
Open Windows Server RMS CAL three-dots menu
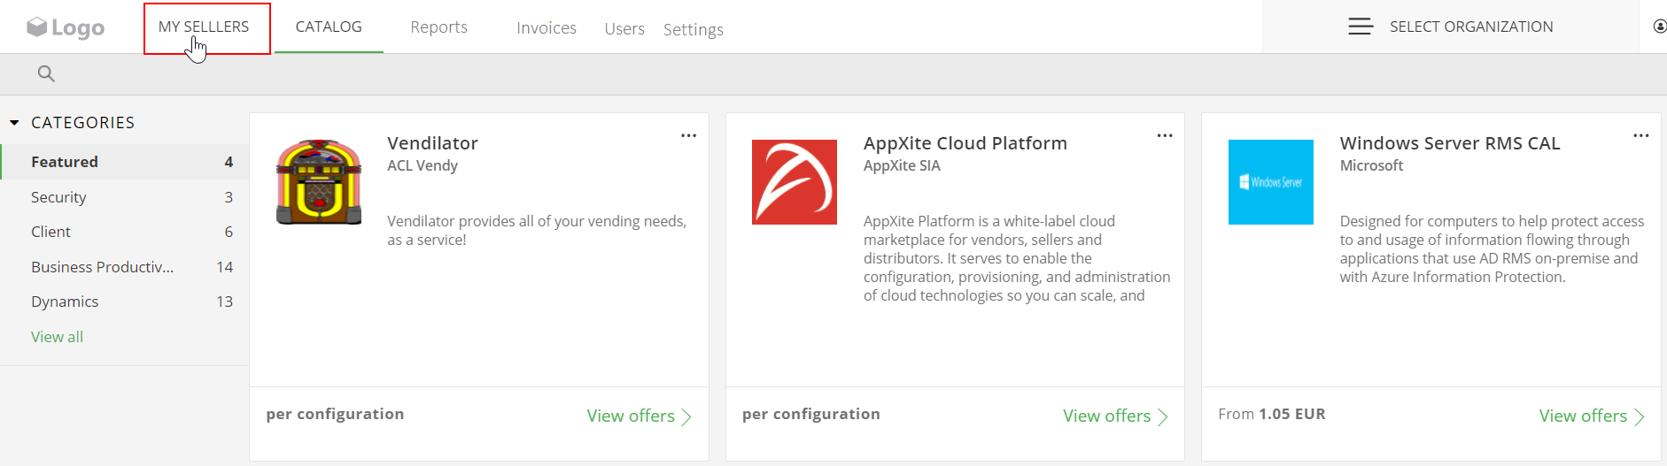coord(1640,135)
